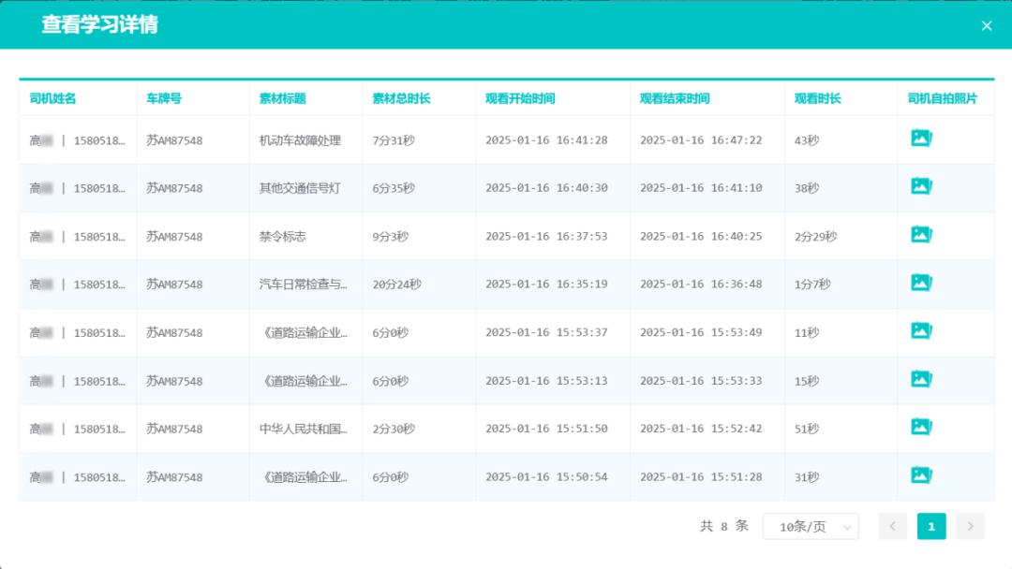View driver selfie in 禁令标志 row
This screenshot has width=1012, height=569.
tap(921, 235)
